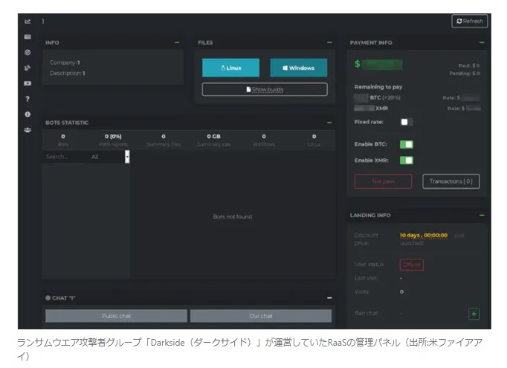Toggle the Fixed rate switch

click(406, 122)
